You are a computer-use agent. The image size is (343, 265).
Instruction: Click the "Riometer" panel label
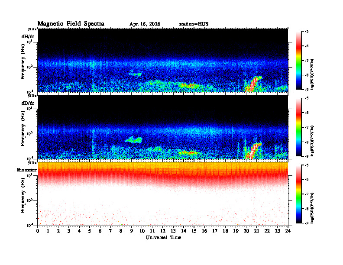click(x=27, y=170)
